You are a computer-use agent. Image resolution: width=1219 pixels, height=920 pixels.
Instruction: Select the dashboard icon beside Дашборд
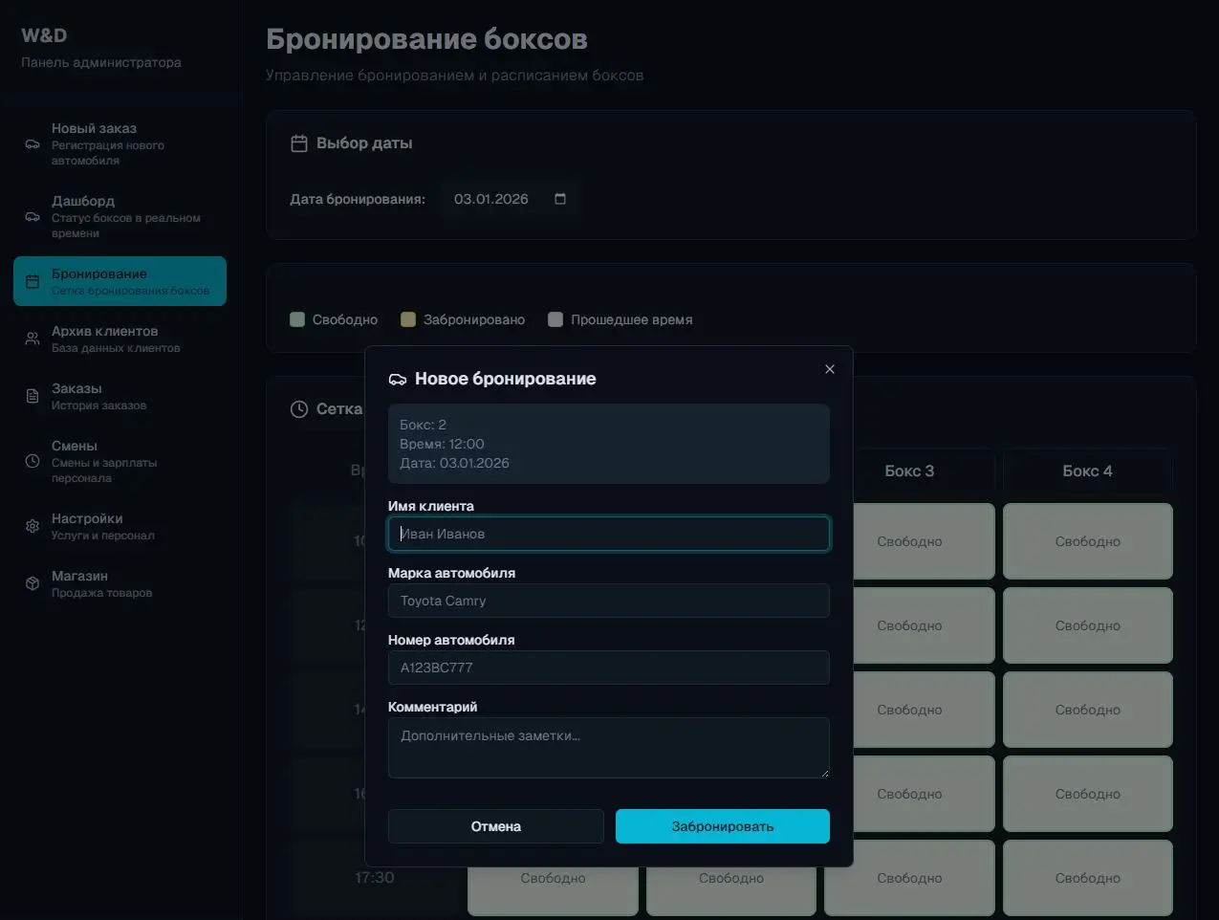pos(32,217)
